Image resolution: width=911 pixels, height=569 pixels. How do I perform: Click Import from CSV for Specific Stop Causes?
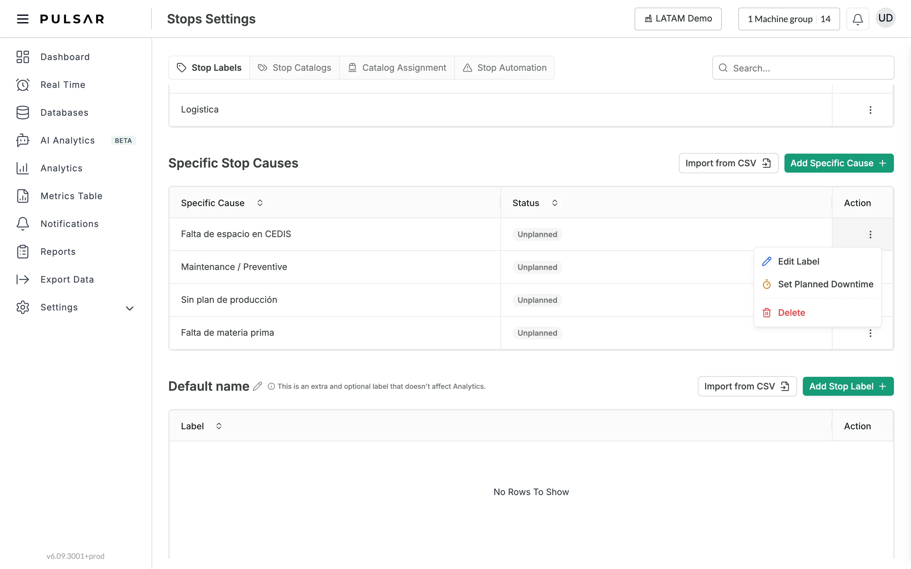point(728,163)
